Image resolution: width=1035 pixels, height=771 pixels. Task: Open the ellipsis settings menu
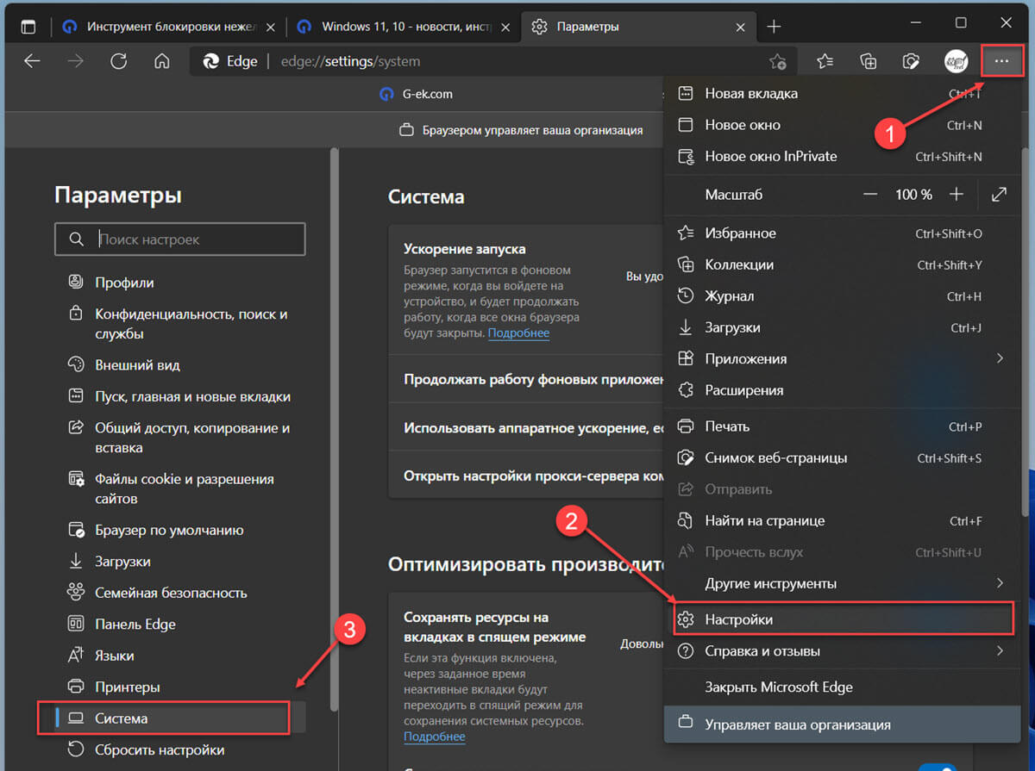pos(1001,61)
